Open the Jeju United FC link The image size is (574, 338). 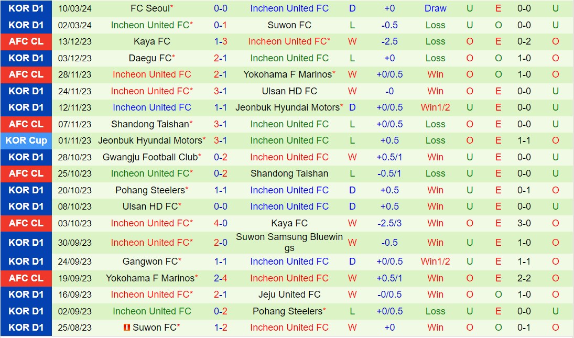coord(289,295)
